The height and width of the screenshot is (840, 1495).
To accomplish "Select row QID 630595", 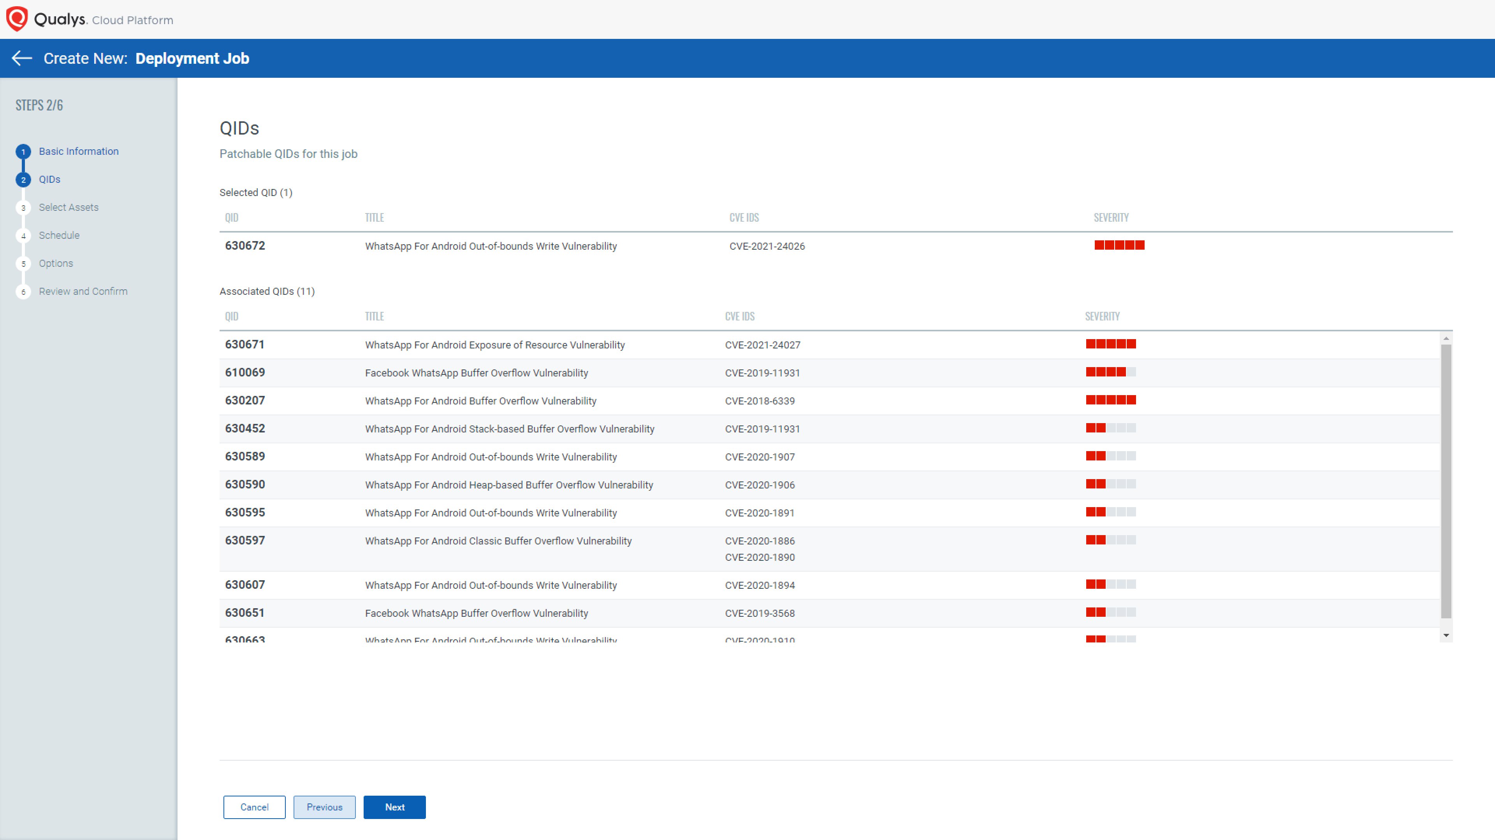I will pos(830,513).
